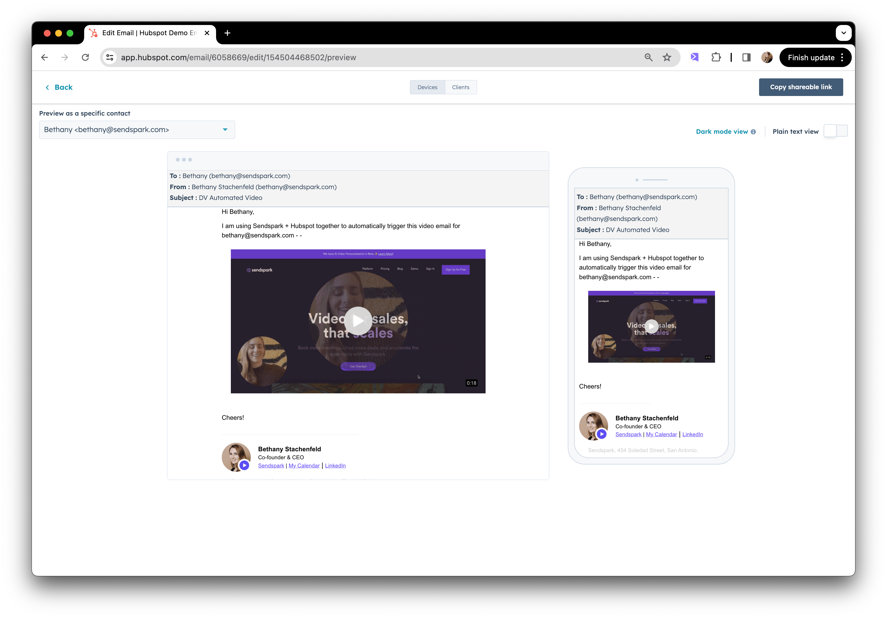Go back with the browser back arrow
The height and width of the screenshot is (618, 887).
click(x=44, y=58)
